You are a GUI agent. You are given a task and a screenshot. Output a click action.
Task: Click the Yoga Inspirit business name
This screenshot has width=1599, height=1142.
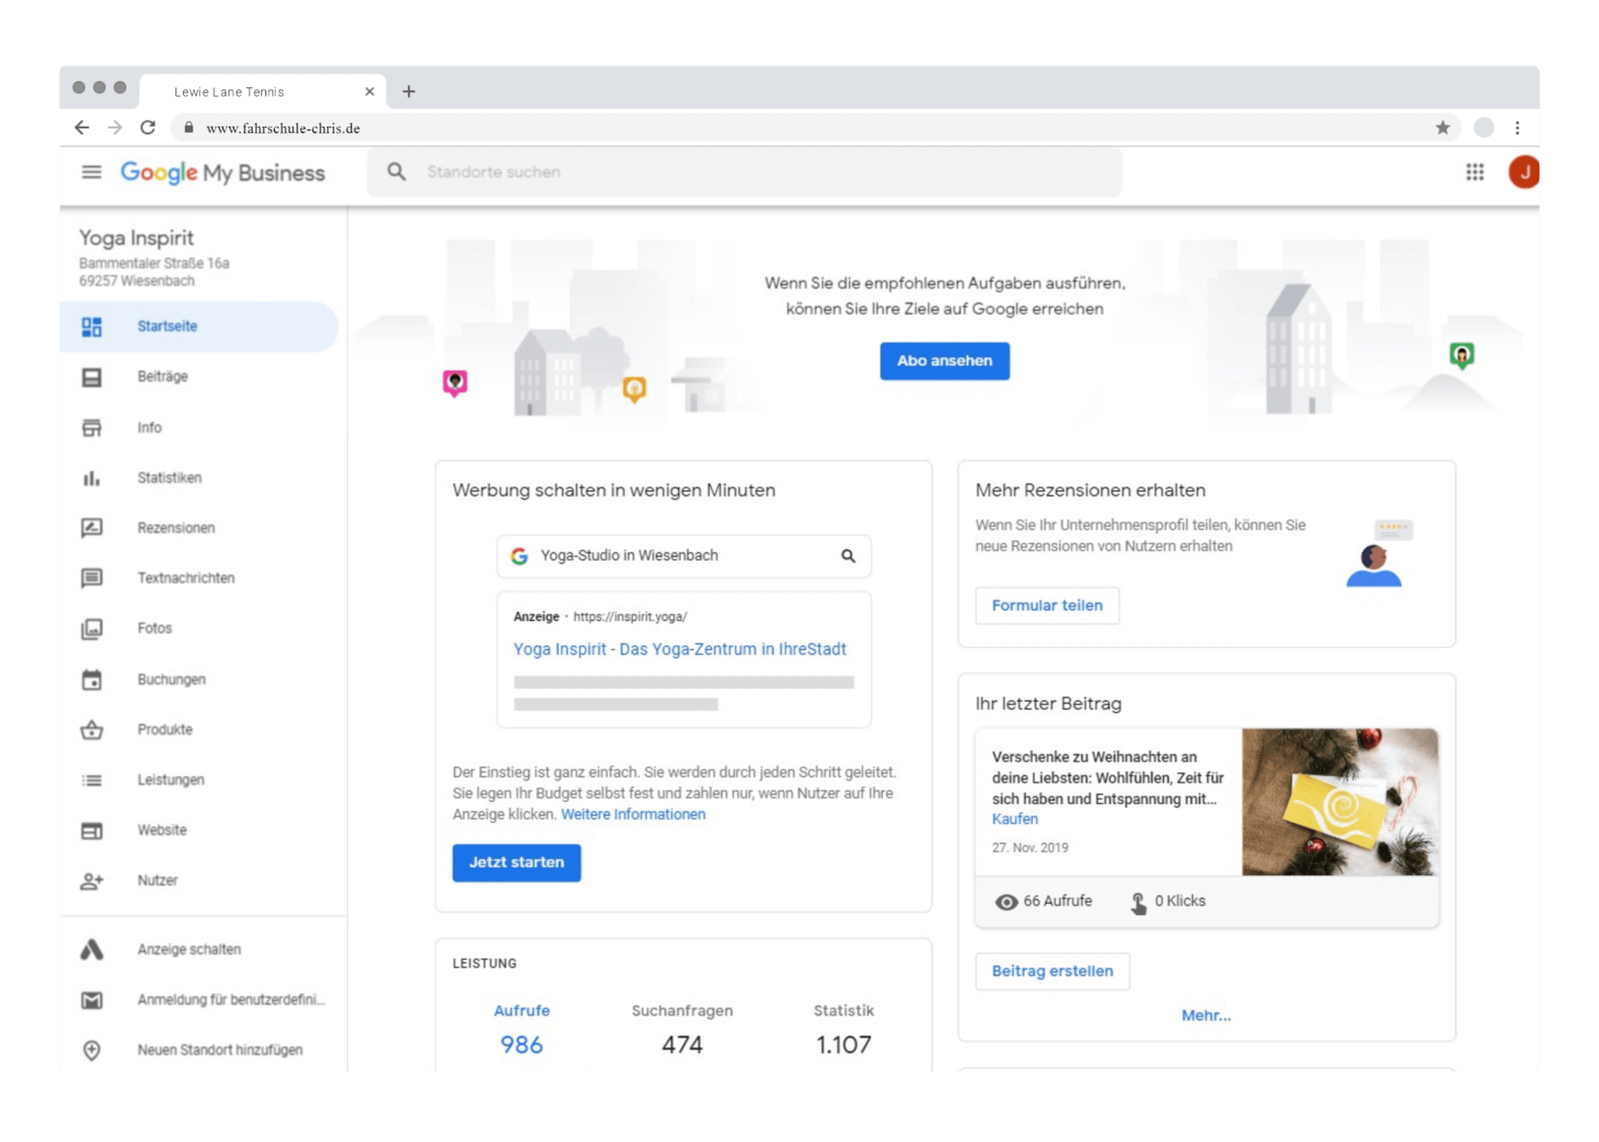click(x=136, y=238)
